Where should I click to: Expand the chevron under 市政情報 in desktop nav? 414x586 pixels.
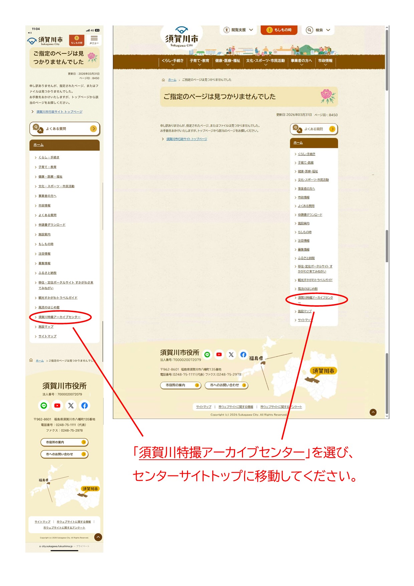coord(325,65)
